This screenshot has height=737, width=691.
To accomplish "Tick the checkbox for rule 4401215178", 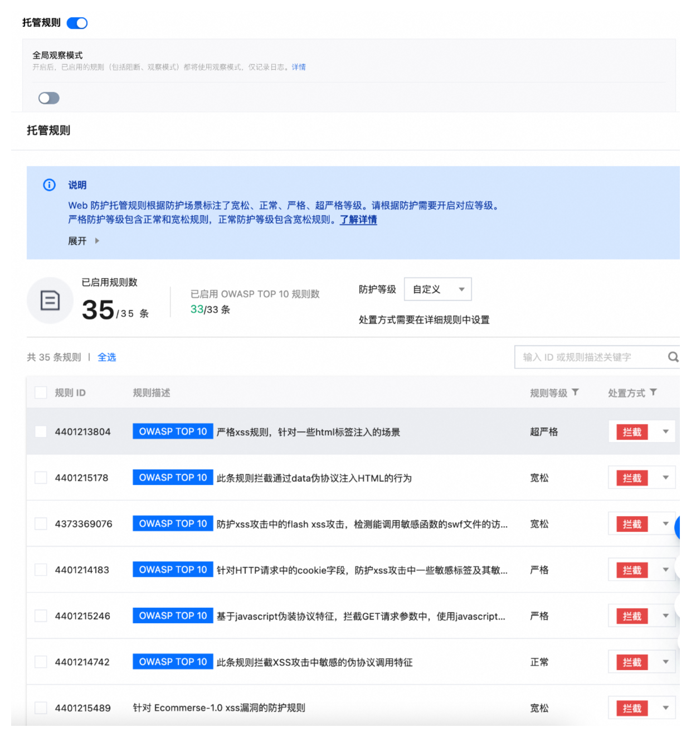I will 41,477.
